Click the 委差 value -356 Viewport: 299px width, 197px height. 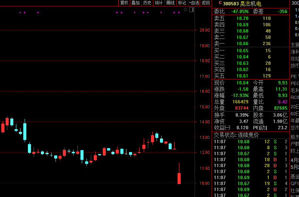click(282, 11)
